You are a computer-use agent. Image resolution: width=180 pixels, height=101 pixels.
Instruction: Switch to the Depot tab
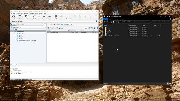pyautogui.click(x=13, y=24)
